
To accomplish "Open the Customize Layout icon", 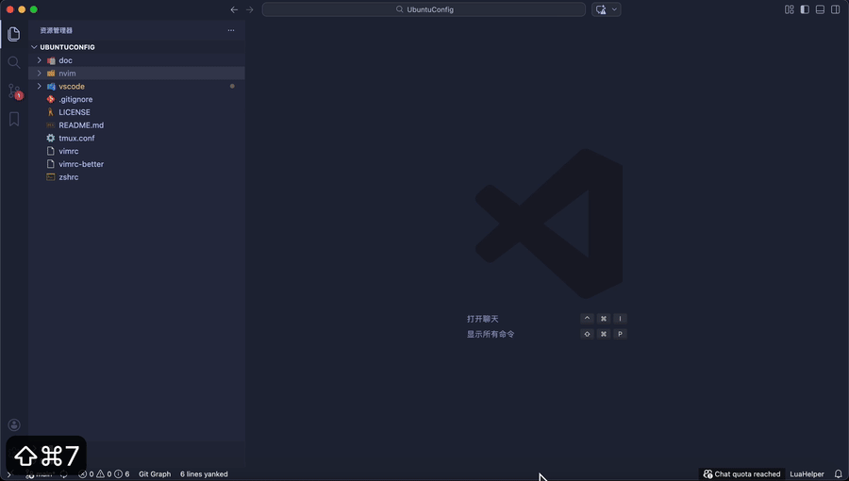I will coord(790,9).
